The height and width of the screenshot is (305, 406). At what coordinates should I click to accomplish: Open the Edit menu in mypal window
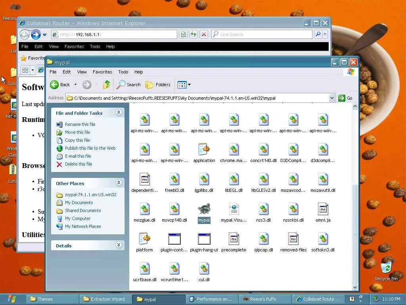point(67,72)
